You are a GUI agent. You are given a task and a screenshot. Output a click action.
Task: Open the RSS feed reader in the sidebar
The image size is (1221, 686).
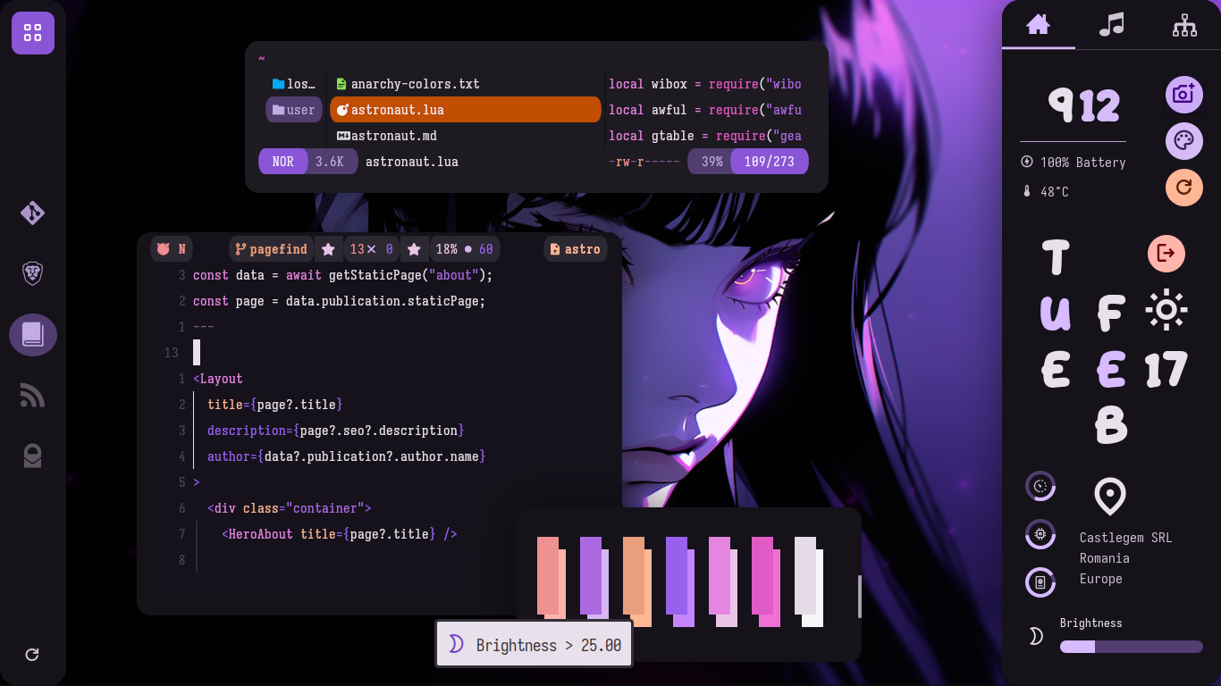pos(32,396)
